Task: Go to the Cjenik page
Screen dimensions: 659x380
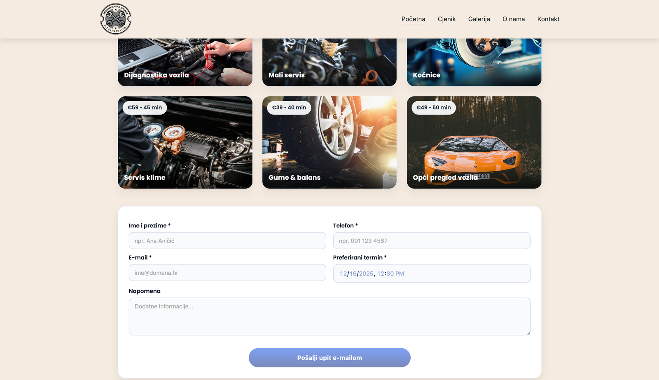Action: 446,19
